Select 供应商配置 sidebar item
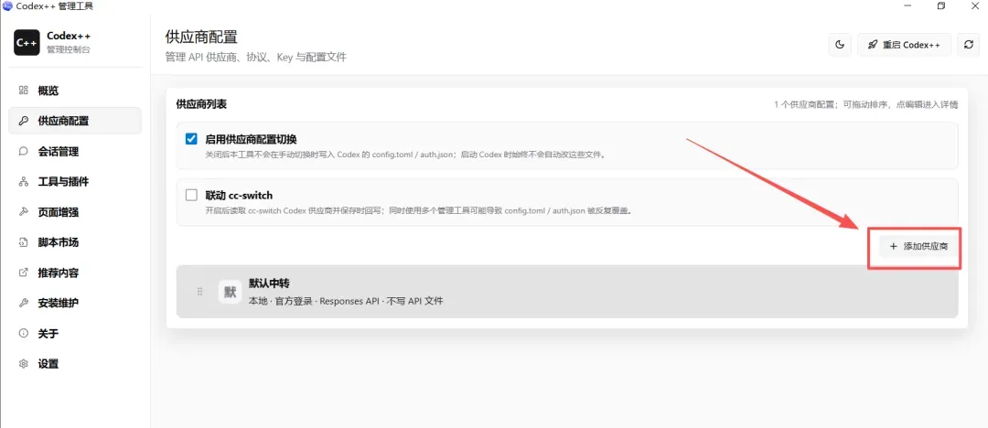The image size is (988, 428). pyautogui.click(x=74, y=121)
